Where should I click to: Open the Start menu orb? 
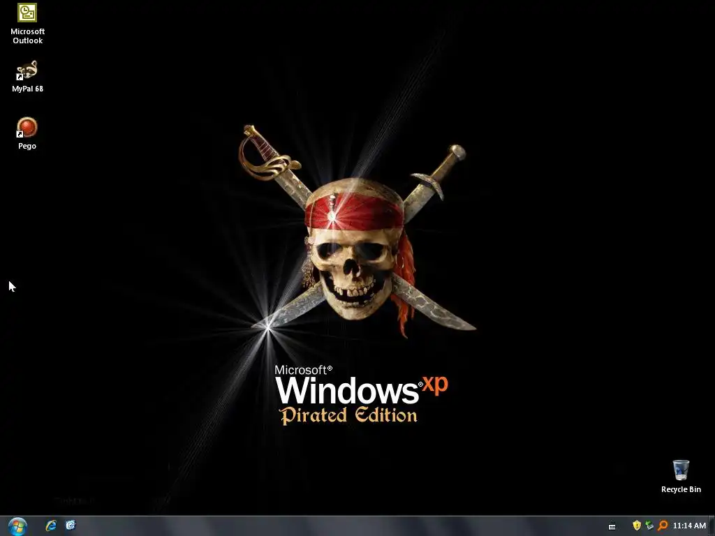click(x=17, y=526)
